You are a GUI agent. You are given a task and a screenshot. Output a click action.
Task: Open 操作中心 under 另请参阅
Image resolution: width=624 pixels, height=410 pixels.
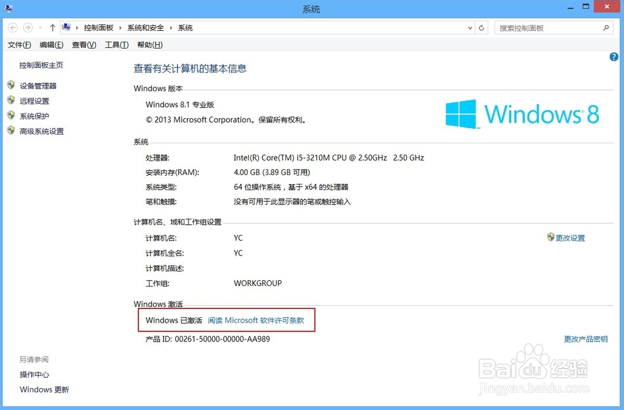[34, 374]
